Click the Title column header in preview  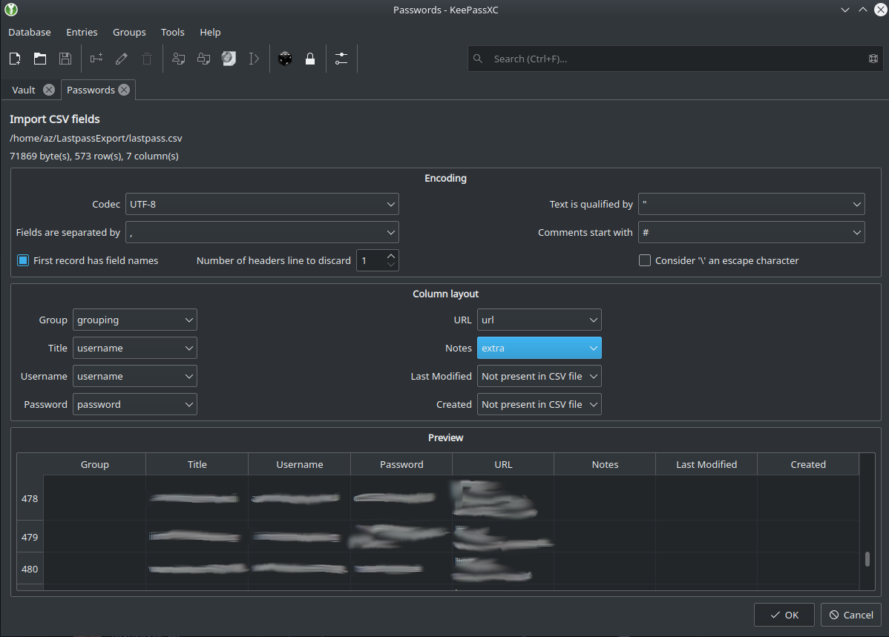[x=197, y=465]
